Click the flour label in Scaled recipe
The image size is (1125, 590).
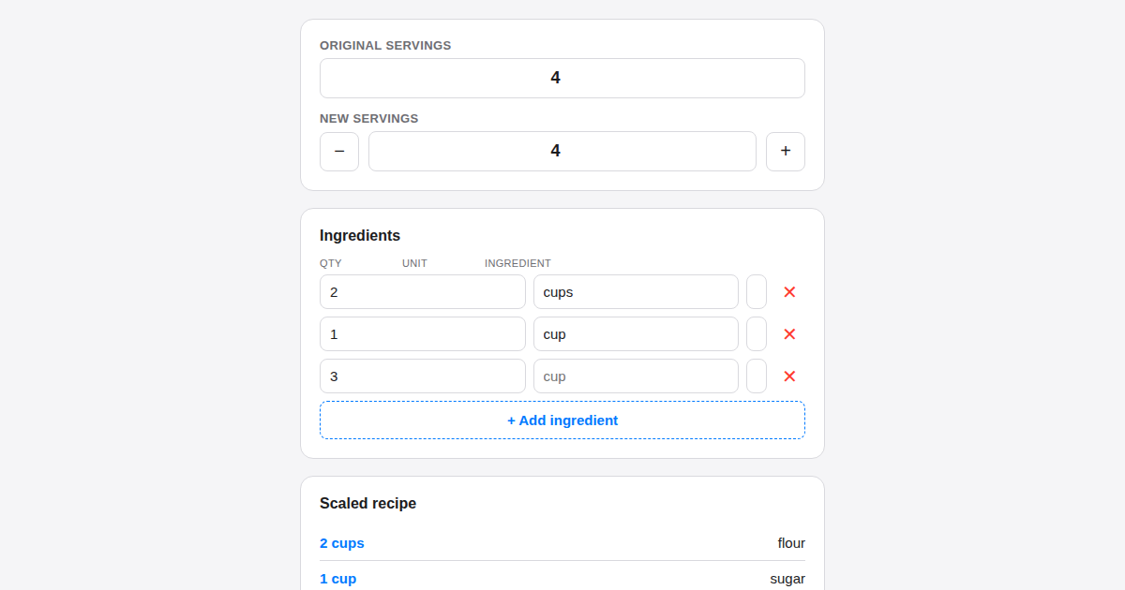click(791, 543)
